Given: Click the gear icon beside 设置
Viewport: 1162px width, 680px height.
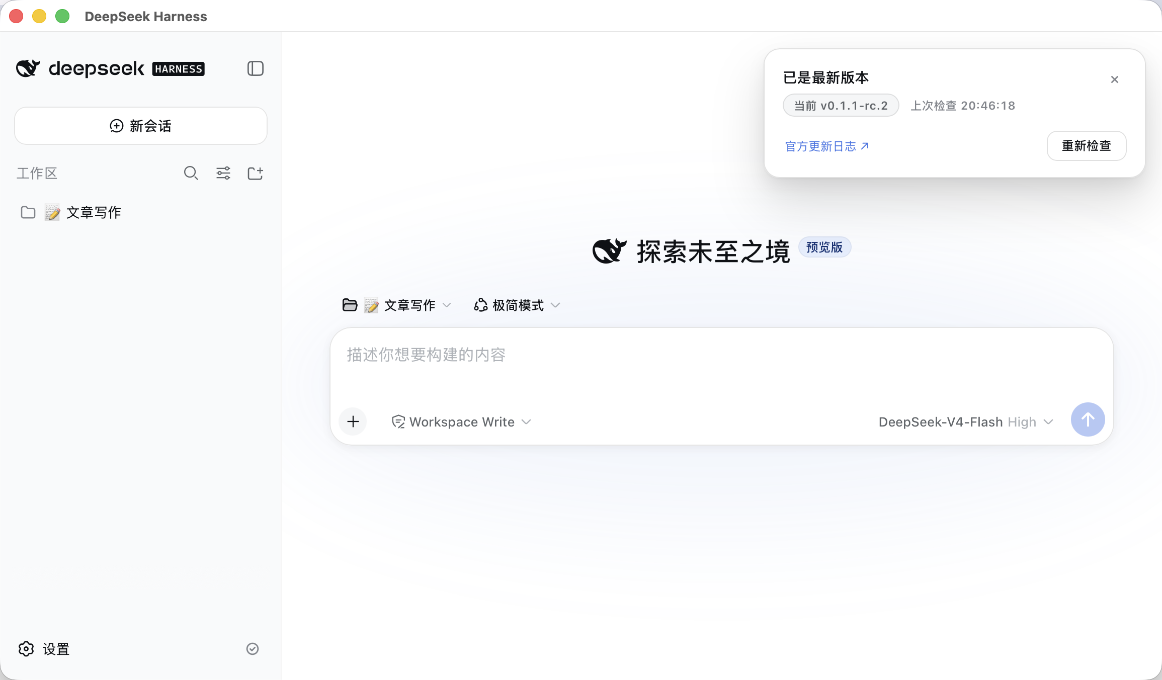Looking at the screenshot, I should [26, 649].
